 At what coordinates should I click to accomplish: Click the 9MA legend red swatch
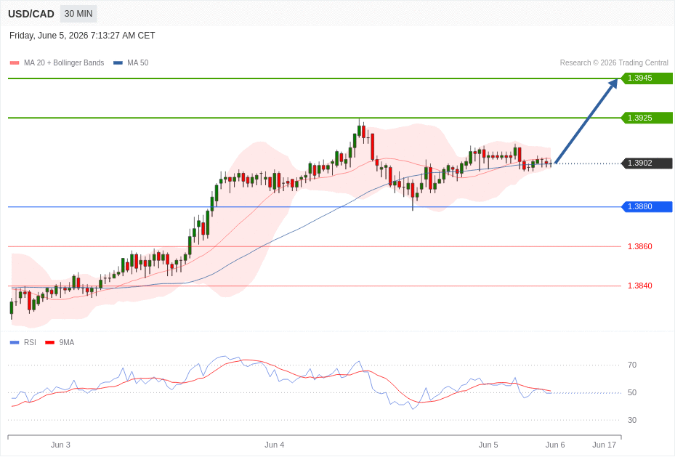(50, 342)
